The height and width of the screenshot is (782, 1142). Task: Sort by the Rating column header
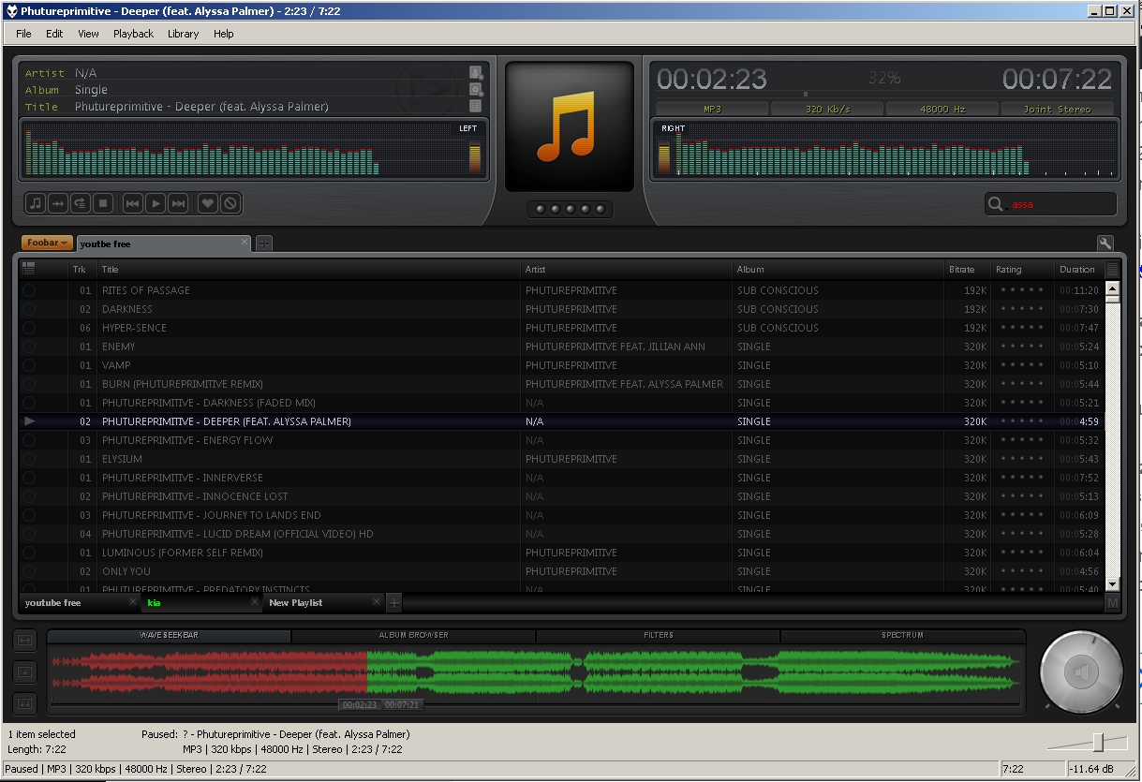point(1022,269)
